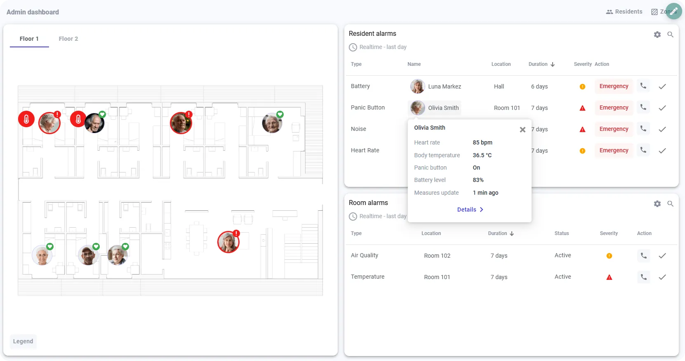Call about Luna Markez battery alarm
This screenshot has width=685, height=361.
pyautogui.click(x=643, y=86)
